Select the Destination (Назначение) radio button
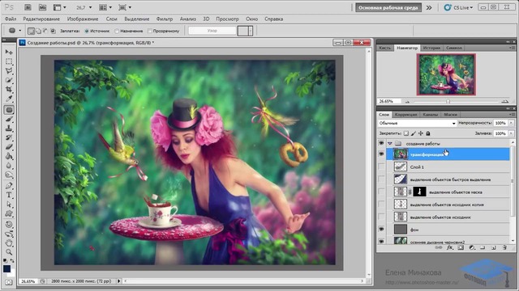This screenshot has height=291, width=519. pos(117,31)
